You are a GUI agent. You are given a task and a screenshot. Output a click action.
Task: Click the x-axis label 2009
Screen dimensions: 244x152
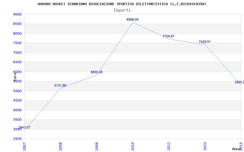point(97,147)
